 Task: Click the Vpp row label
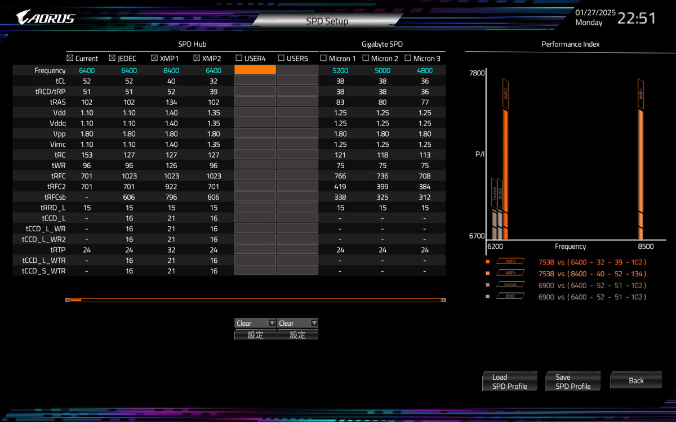[59, 133]
